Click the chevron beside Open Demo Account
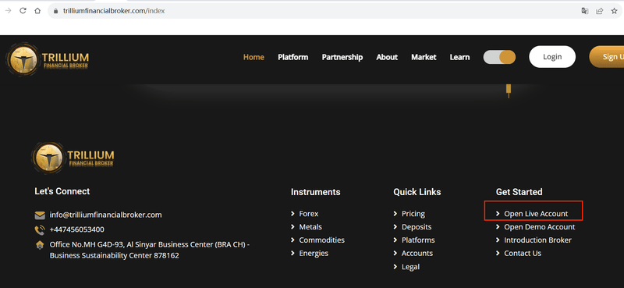 click(498, 227)
